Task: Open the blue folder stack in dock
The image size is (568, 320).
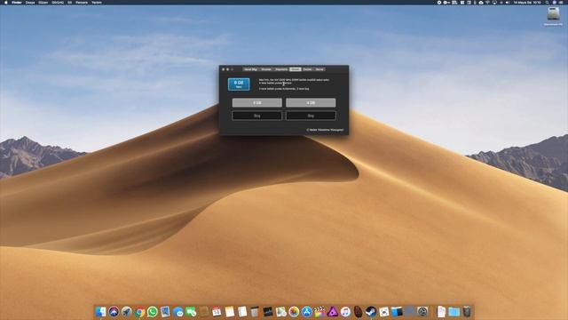Action: point(454,312)
